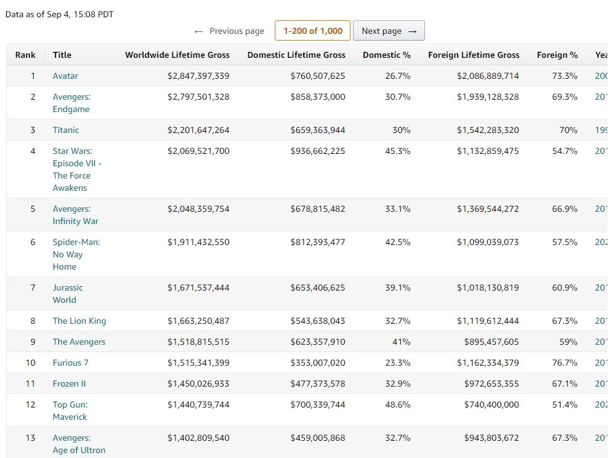Open Spider-Man: No Way Home link
The width and height of the screenshot is (608, 458).
(x=76, y=254)
